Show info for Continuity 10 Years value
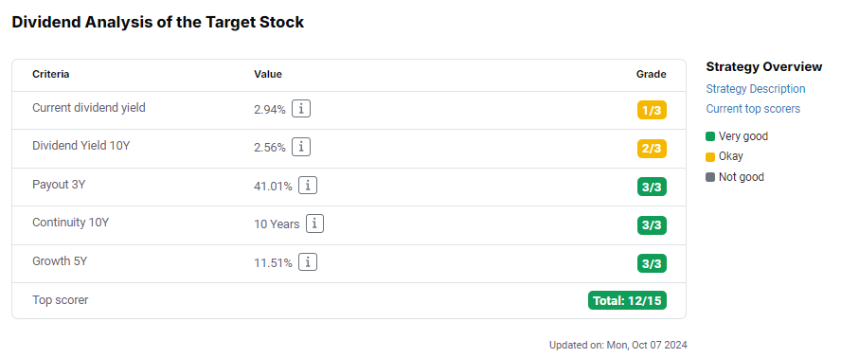Viewport: 841px width, 358px height. 314,224
